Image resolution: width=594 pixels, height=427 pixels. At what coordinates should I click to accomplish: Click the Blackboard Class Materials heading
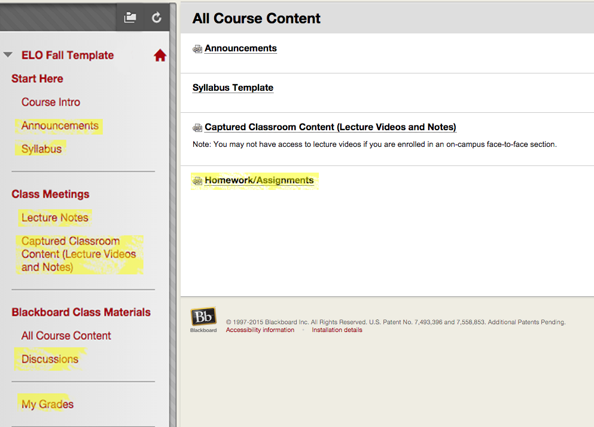click(81, 312)
